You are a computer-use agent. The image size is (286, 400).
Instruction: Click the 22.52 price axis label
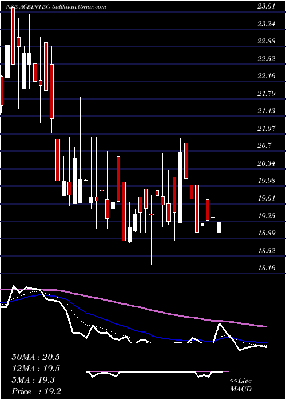point(267,59)
